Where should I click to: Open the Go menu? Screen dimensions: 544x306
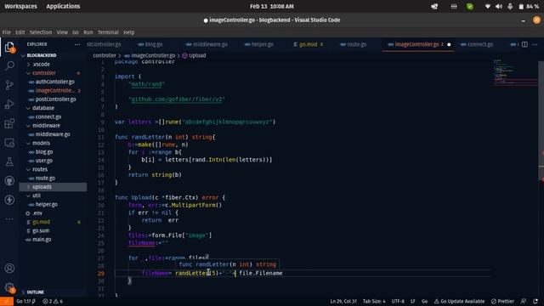coord(76,32)
